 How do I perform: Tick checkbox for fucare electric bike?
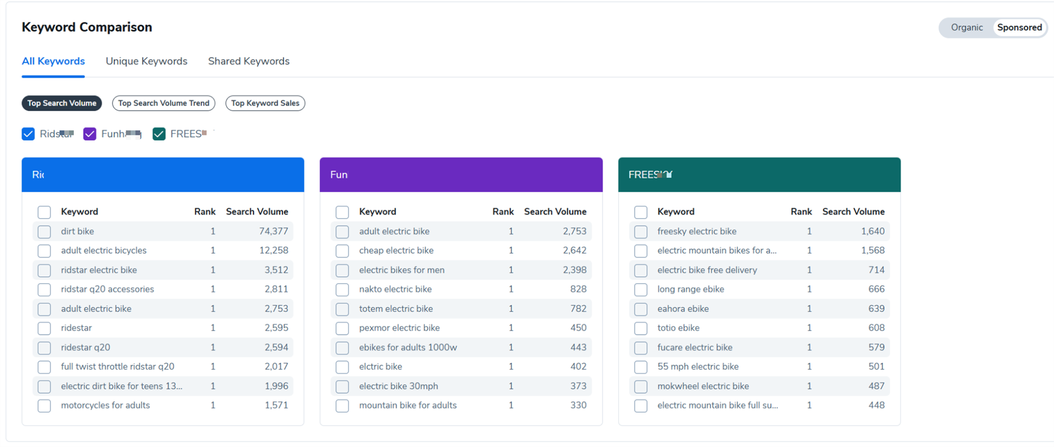641,348
